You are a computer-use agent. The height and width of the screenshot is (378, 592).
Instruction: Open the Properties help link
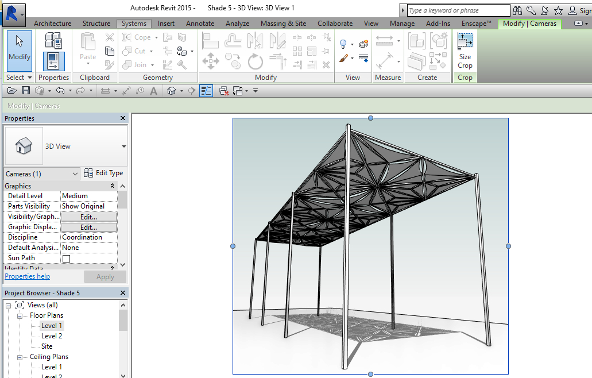(x=27, y=276)
